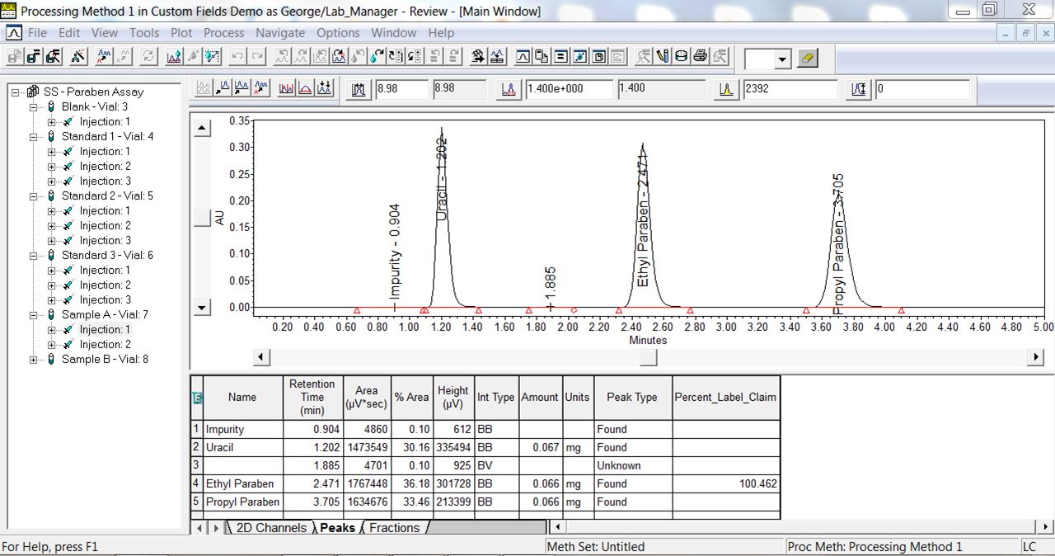Image resolution: width=1055 pixels, height=556 pixels.
Task: Click the Retention Time column header
Action: pyautogui.click(x=312, y=398)
